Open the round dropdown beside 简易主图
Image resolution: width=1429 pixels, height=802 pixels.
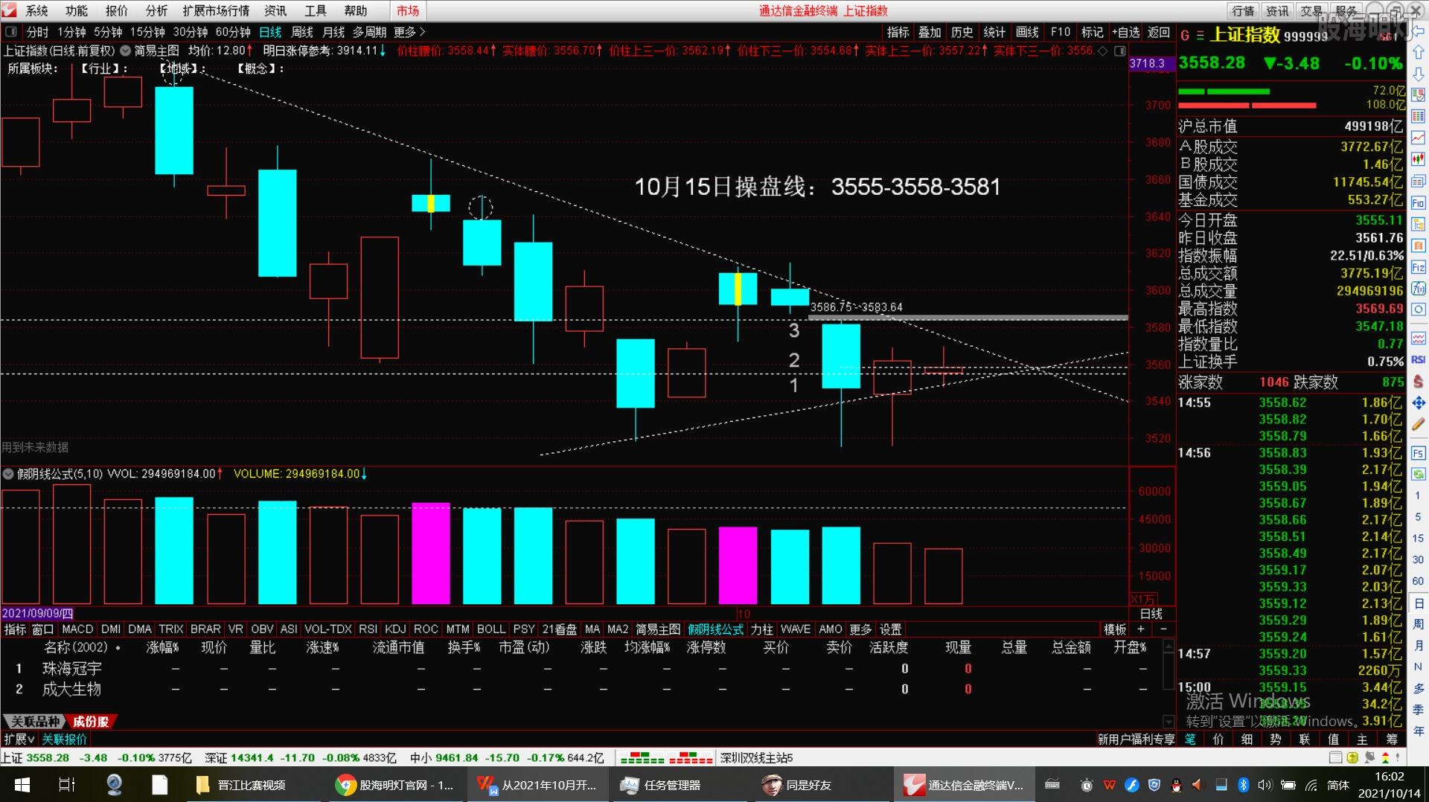click(125, 51)
